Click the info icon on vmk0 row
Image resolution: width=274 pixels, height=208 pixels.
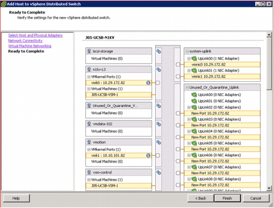coord(148,82)
